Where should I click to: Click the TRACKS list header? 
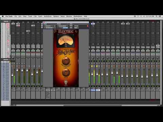6,21
